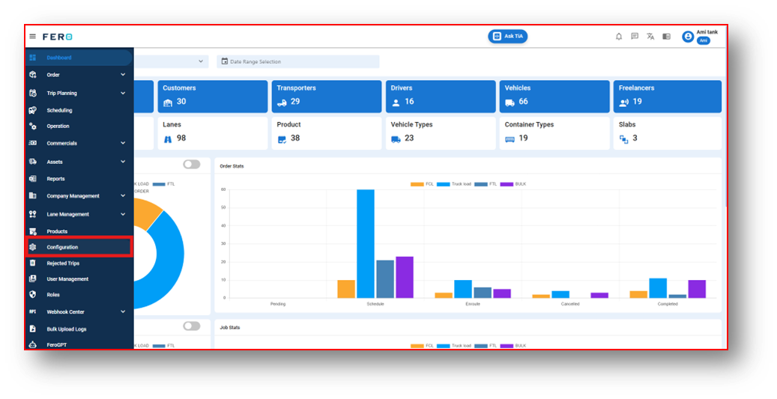The height and width of the screenshot is (399, 777).
Task: Click the Products sidebar icon
Action: pyautogui.click(x=33, y=231)
